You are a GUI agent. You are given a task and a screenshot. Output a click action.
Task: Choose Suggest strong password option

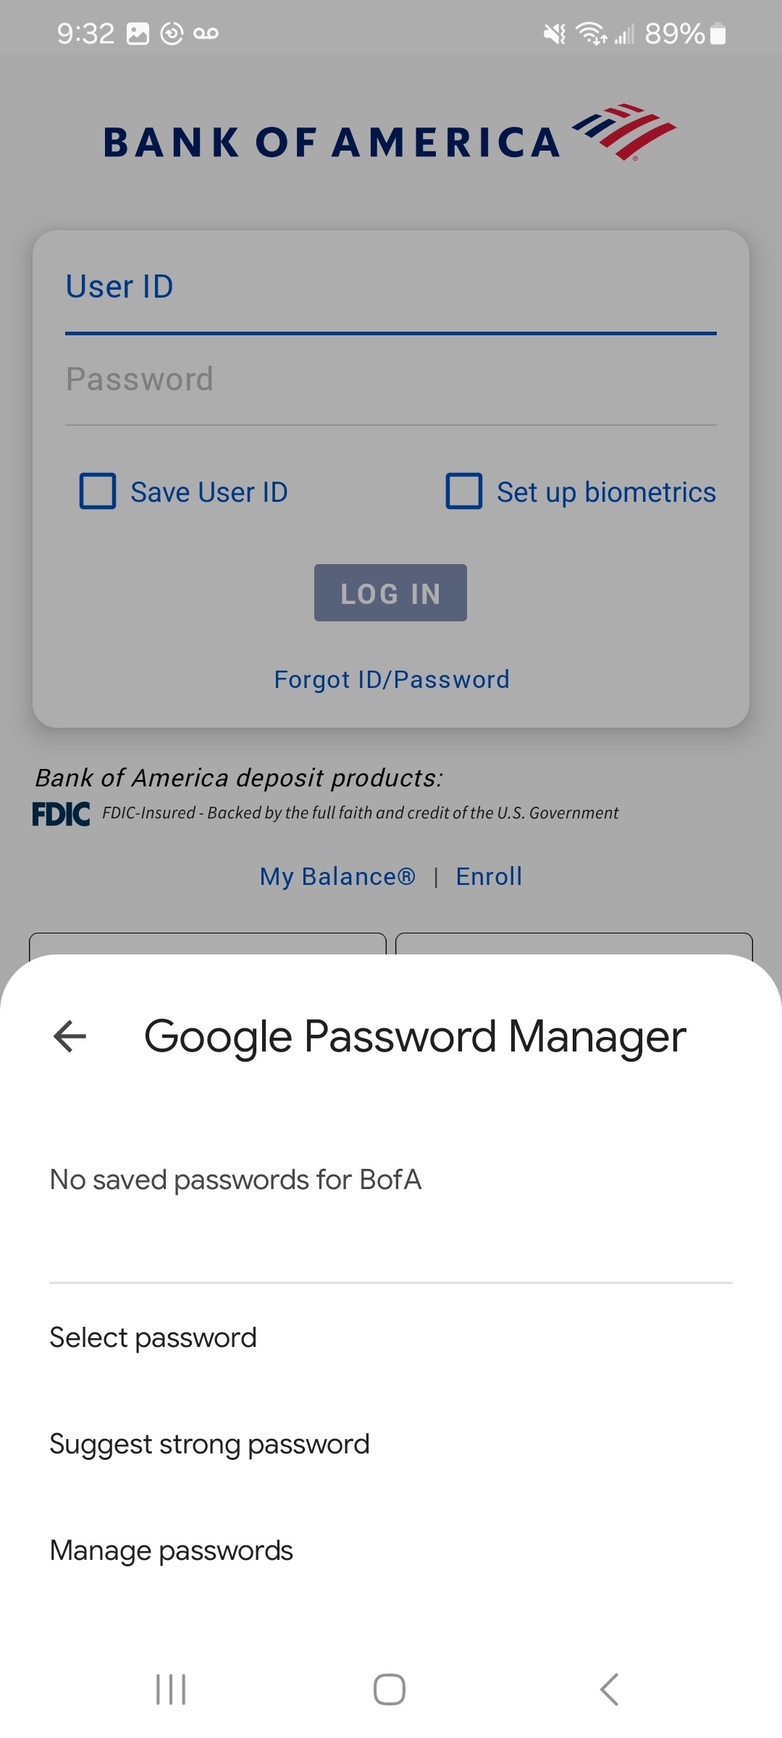(209, 1444)
